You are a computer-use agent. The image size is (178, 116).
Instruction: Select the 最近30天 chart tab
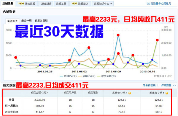click(x=12, y=21)
